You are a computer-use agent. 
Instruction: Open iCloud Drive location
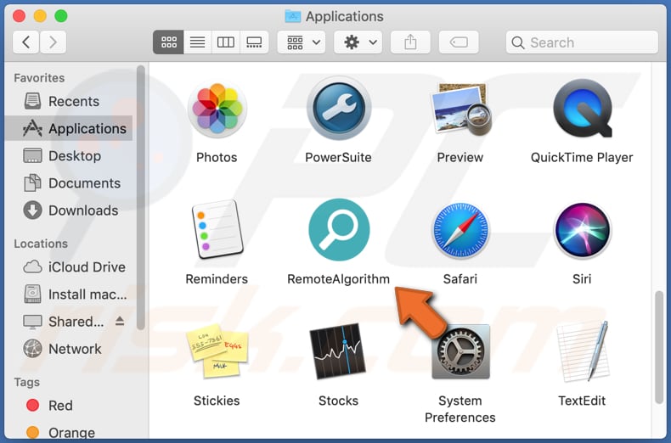69,267
